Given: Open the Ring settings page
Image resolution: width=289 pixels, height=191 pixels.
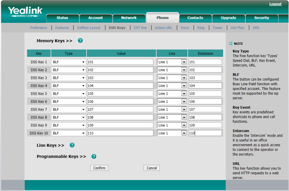Looking at the screenshot, I should click(201, 28).
